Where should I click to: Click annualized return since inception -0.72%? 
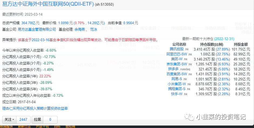58,96
